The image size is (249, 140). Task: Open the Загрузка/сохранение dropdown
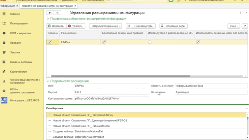click(106, 26)
